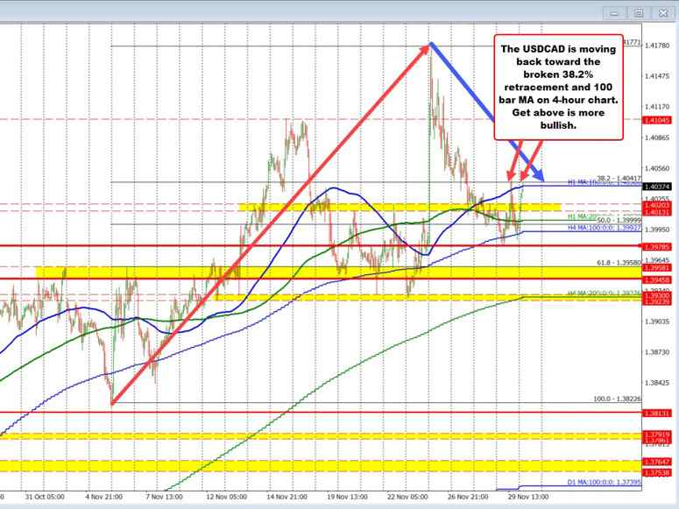Click the 1.39950 price axis value

657,230
